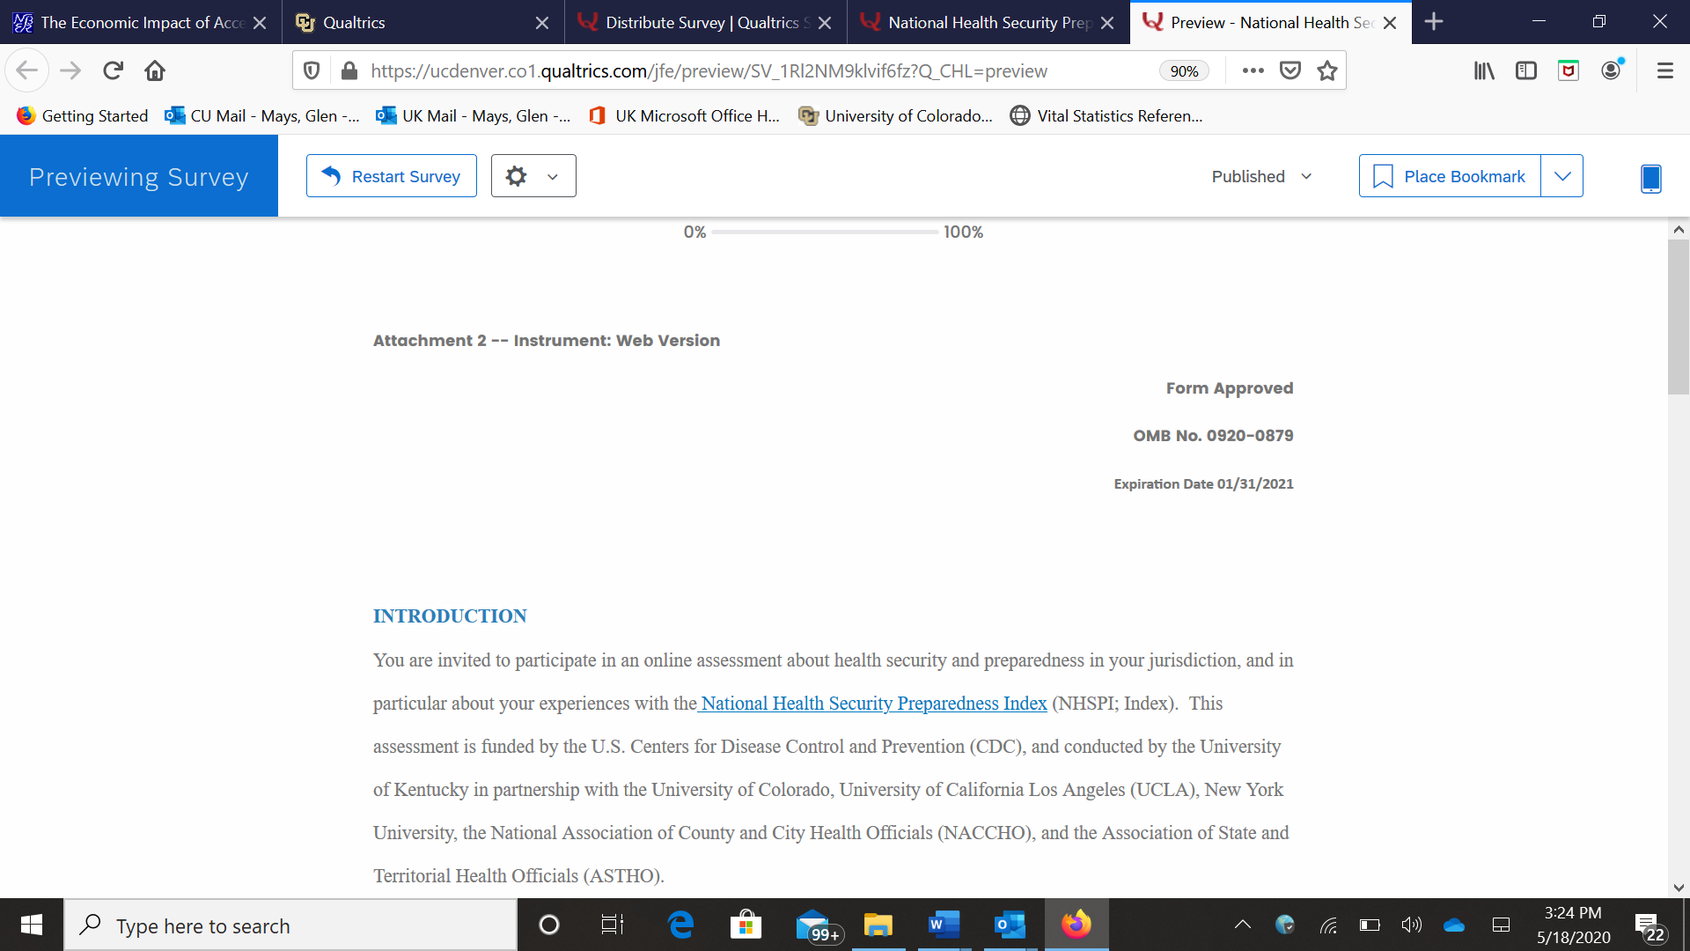Click the Place Bookmark button
The image size is (1690, 951).
[1449, 176]
